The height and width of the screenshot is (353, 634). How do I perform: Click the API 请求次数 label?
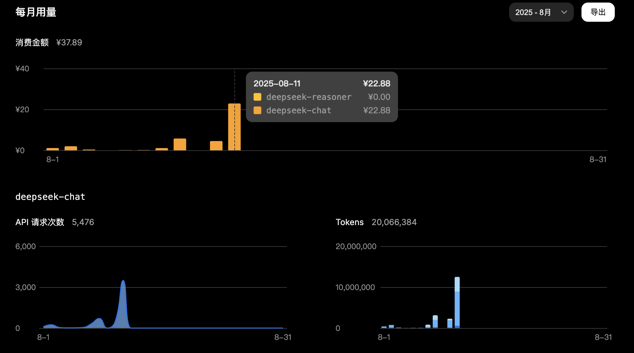click(x=40, y=222)
